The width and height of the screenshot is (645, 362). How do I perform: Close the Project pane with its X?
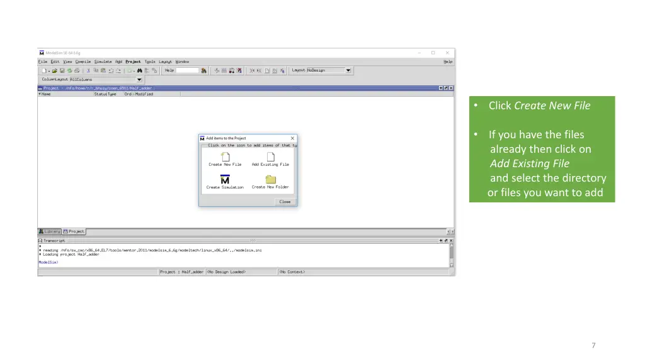(x=451, y=88)
